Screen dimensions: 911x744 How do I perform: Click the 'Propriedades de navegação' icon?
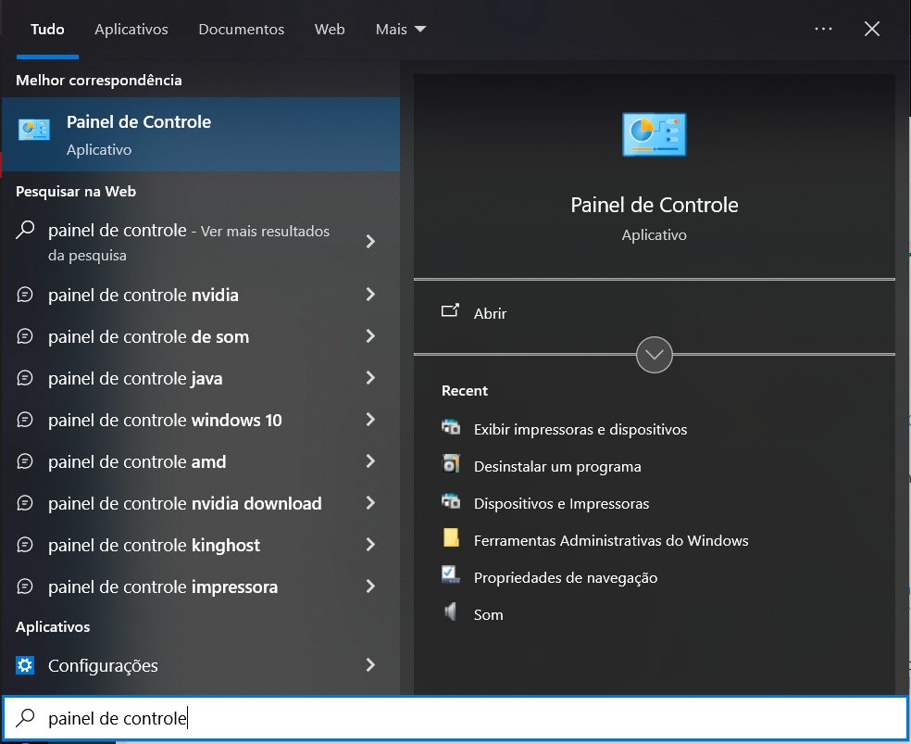(x=451, y=575)
